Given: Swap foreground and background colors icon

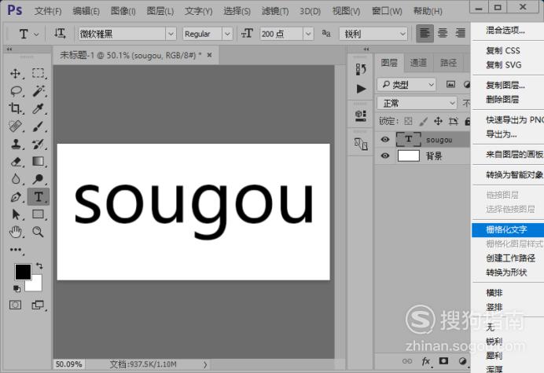Looking at the screenshot, I should pyautogui.click(x=39, y=266).
